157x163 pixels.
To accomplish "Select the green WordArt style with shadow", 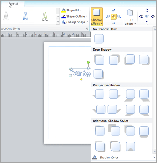I will pos(45,16).
